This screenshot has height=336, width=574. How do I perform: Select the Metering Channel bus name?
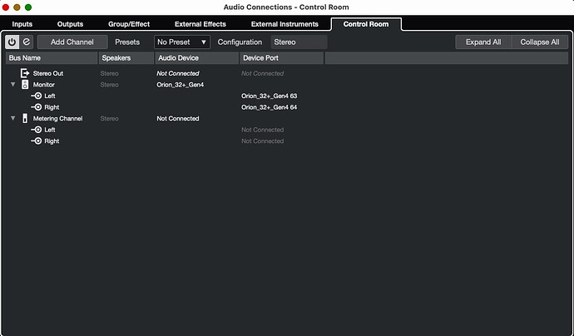pos(58,119)
